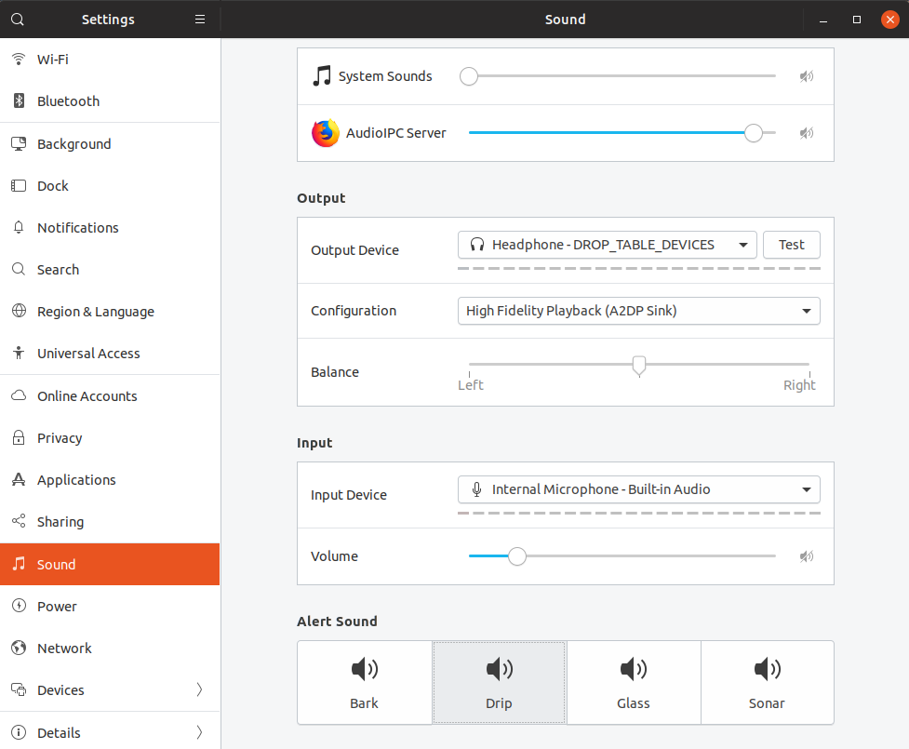Click the Wi-Fi sidebar icon

(19, 60)
